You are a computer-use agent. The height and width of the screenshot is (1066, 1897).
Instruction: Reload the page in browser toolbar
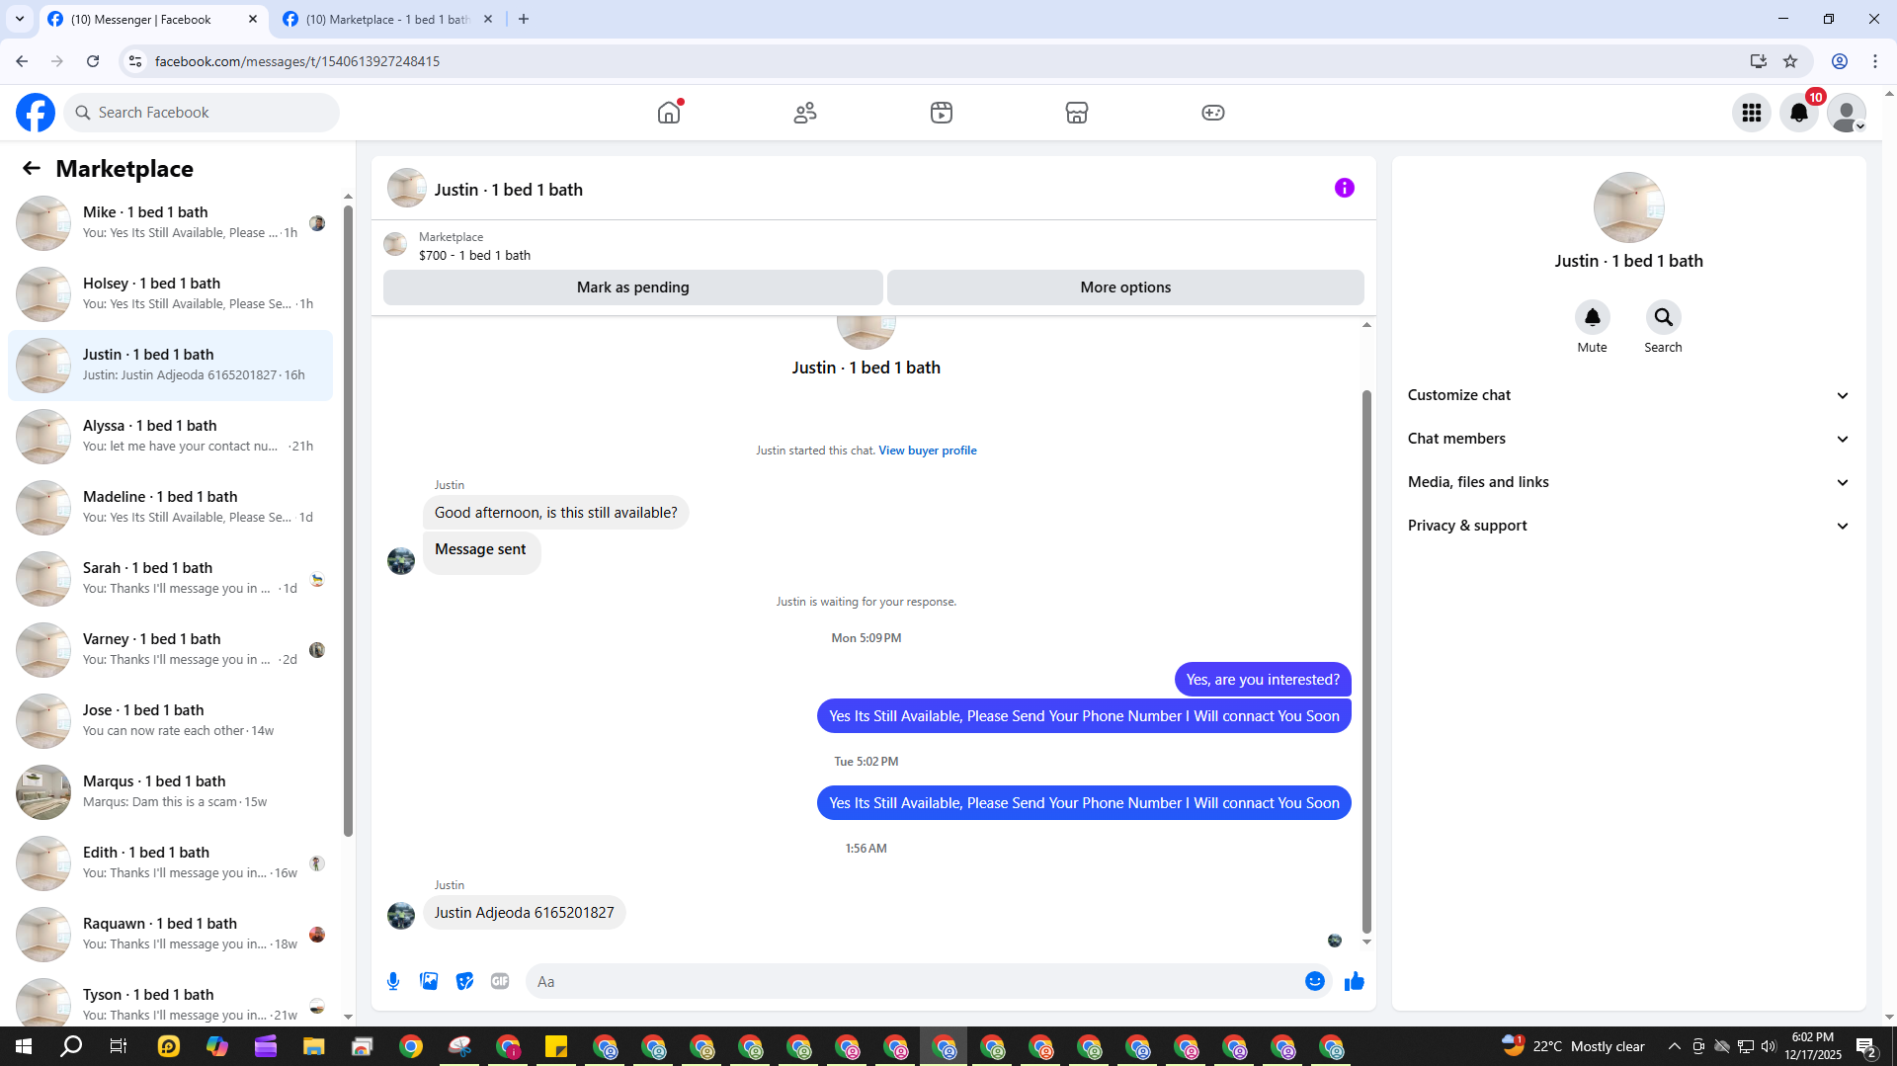(x=93, y=61)
